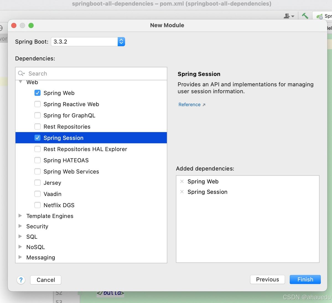
Task: Click the SQL category label
Action: [32, 237]
